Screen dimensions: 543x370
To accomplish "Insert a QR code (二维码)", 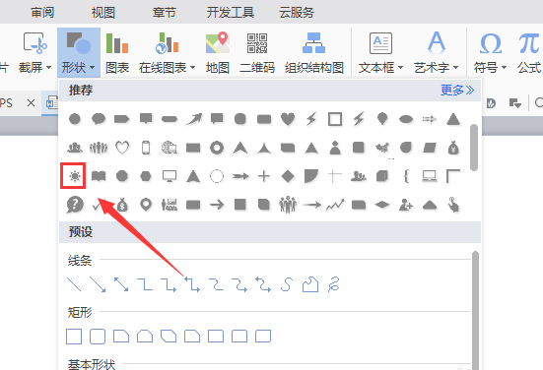I will (257, 53).
